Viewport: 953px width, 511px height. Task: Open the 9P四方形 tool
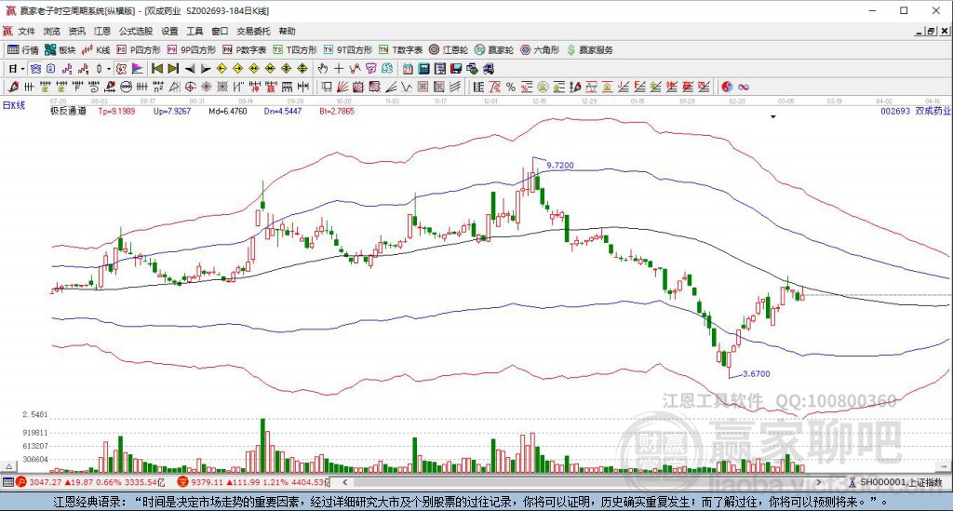pyautogui.click(x=192, y=50)
